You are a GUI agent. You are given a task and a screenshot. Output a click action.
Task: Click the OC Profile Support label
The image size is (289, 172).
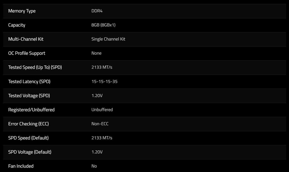[27, 53]
